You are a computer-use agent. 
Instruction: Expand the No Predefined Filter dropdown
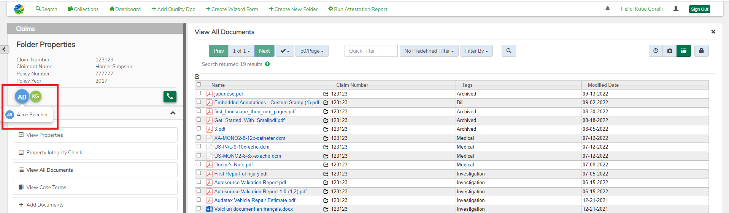click(x=429, y=51)
